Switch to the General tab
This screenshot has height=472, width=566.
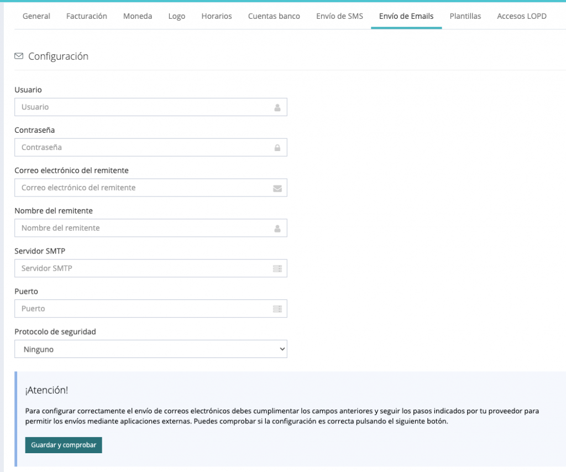point(36,16)
